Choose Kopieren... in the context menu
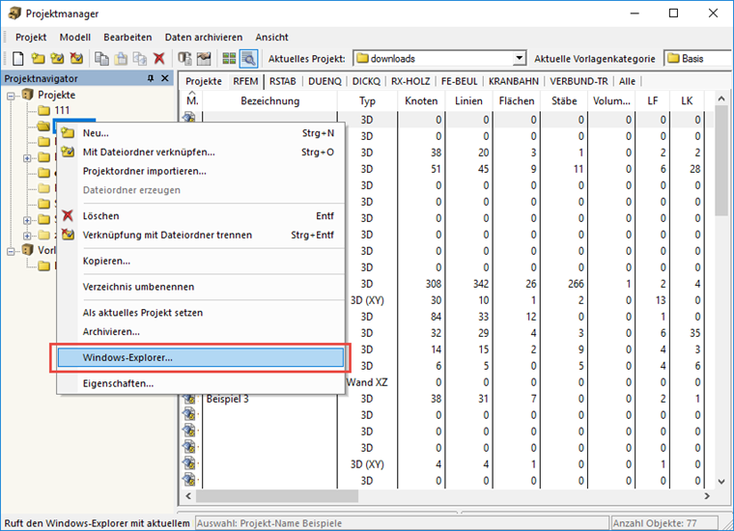The width and height of the screenshot is (734, 531). point(201,261)
